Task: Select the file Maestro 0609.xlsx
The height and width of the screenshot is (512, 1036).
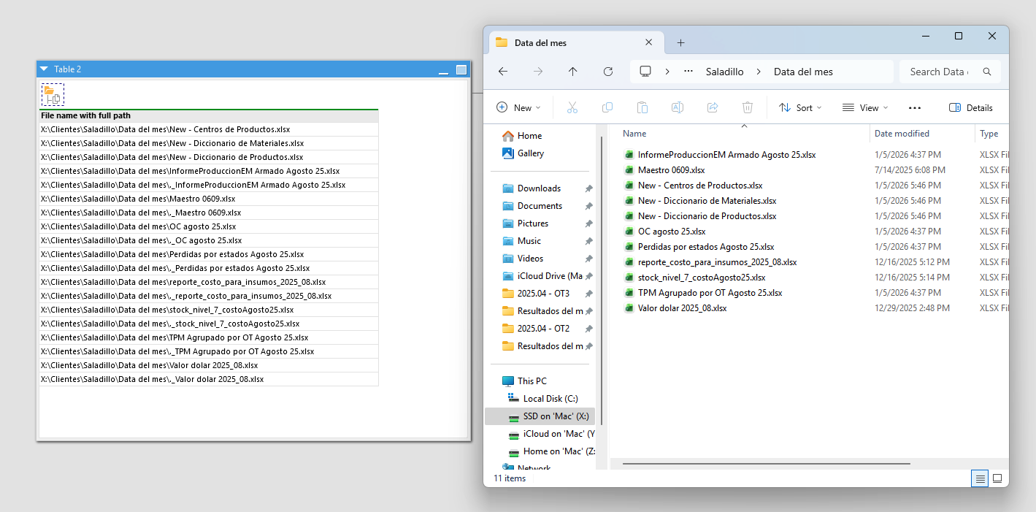Action: tap(671, 170)
